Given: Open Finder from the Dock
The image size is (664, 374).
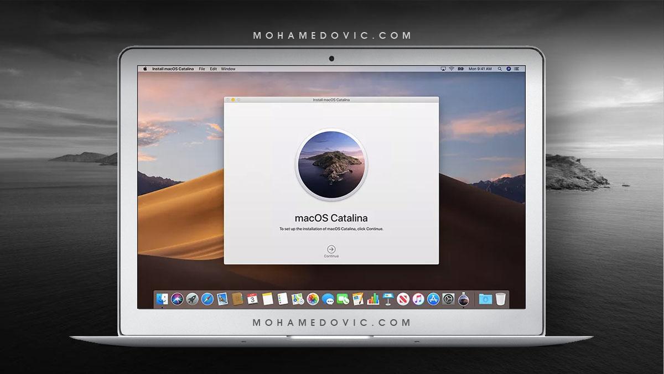Looking at the screenshot, I should coord(163,299).
